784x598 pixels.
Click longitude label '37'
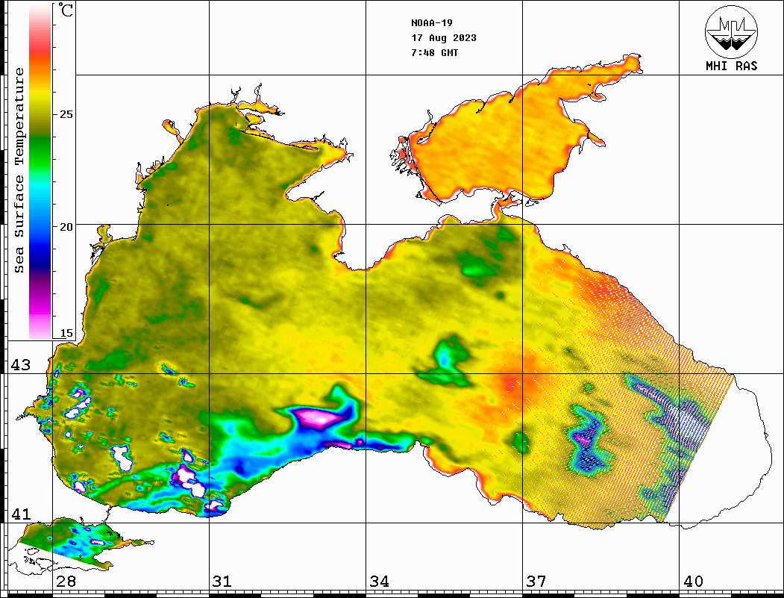(536, 582)
